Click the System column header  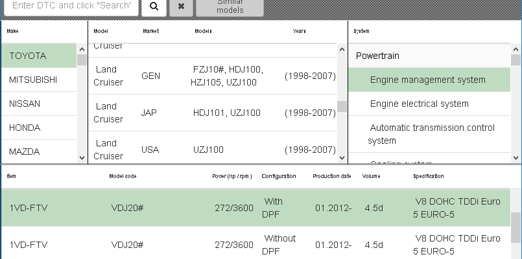click(x=361, y=31)
